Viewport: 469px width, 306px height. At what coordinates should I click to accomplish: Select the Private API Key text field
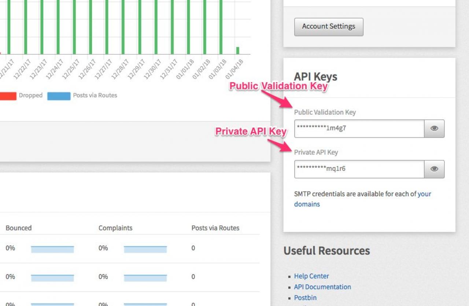(x=359, y=169)
